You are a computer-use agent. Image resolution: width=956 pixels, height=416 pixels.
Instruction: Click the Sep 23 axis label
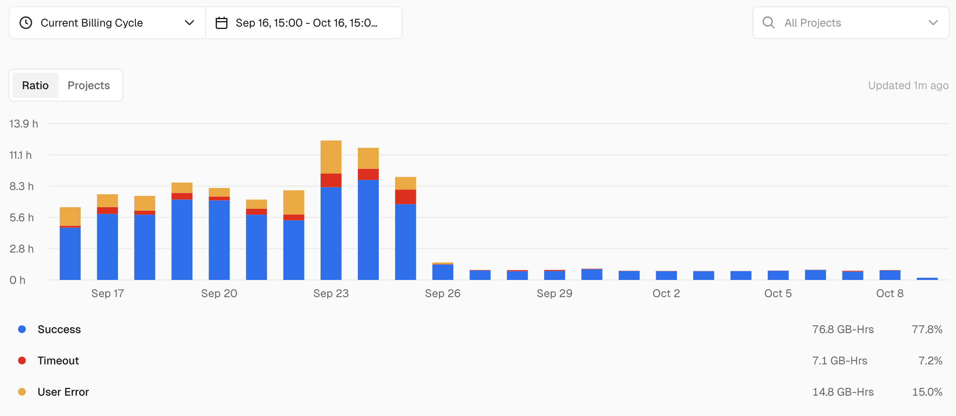(331, 293)
